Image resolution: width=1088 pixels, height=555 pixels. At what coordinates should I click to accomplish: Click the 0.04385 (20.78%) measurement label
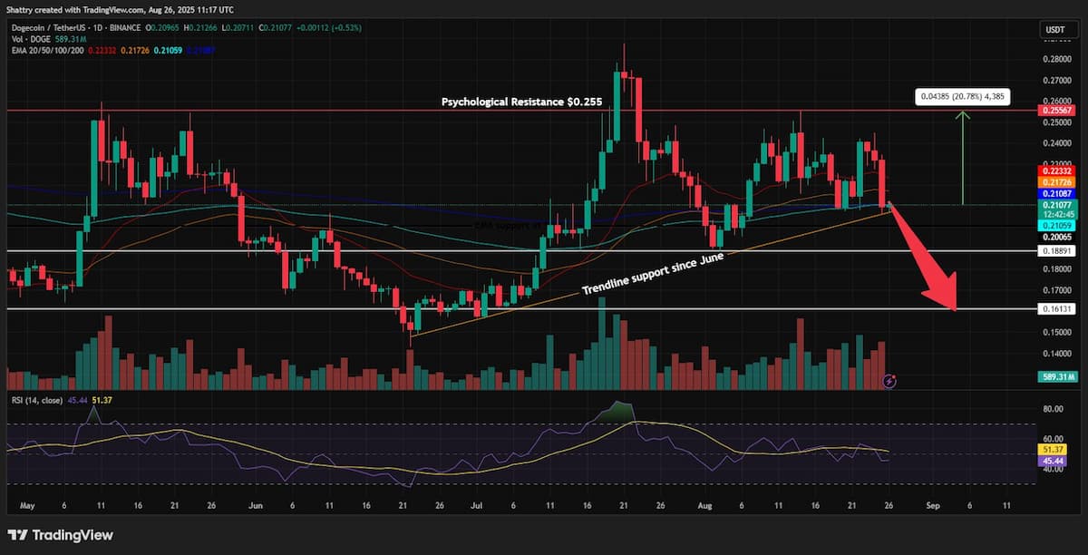tap(961, 96)
